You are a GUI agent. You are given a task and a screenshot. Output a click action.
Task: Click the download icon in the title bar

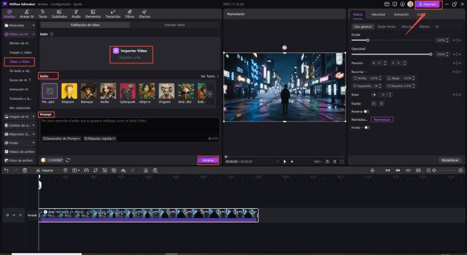click(402, 4)
